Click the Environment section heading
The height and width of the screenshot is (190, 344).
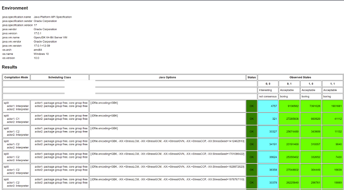15,8
